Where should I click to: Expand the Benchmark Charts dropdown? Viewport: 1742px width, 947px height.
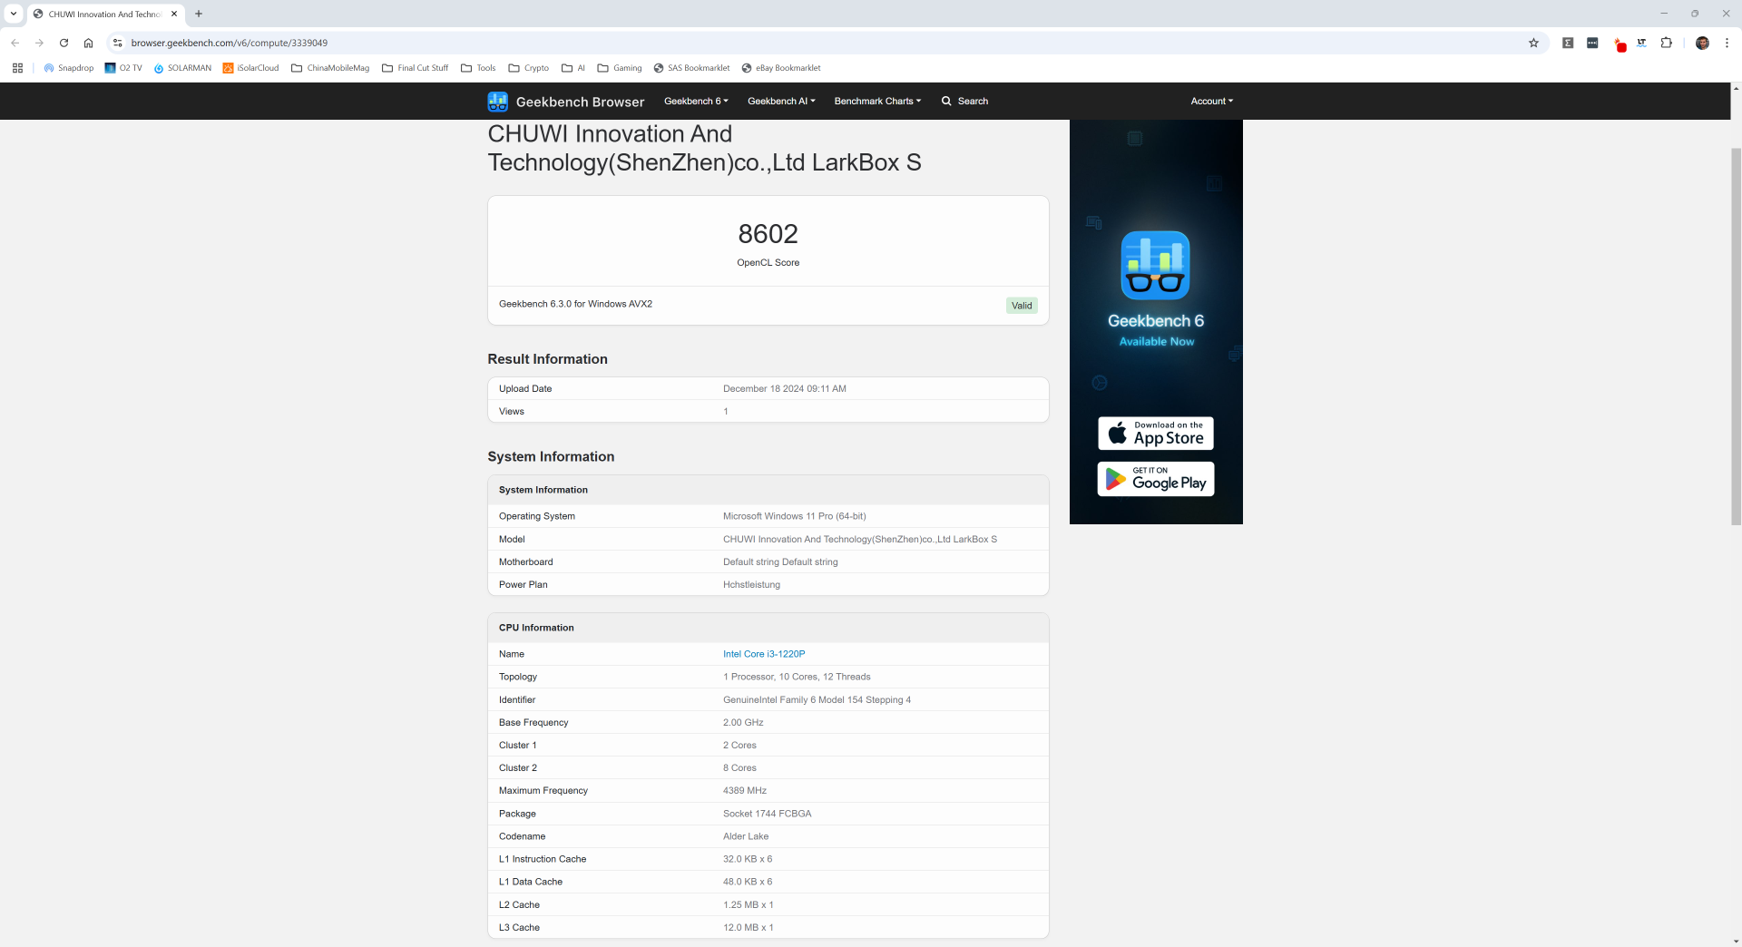[877, 102]
